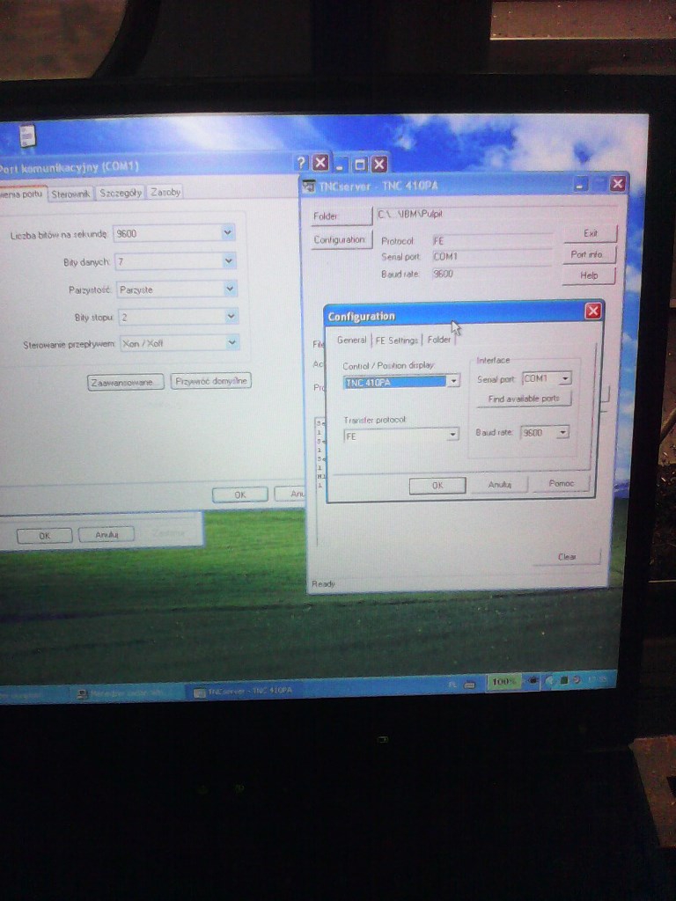Open the Liczba bitów na sekundę dropdown
The height and width of the screenshot is (901, 676).
click(174, 232)
